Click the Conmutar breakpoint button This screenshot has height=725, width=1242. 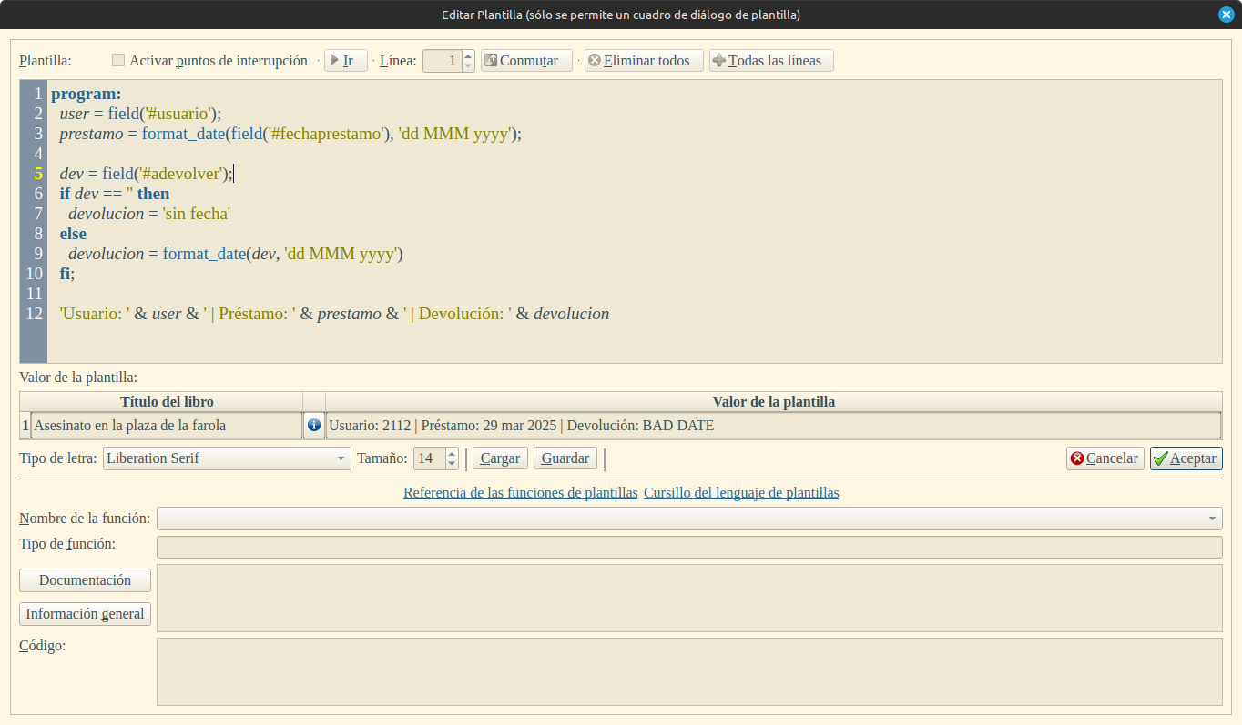(526, 61)
